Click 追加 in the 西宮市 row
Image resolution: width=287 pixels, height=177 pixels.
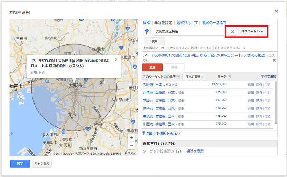point(251,93)
